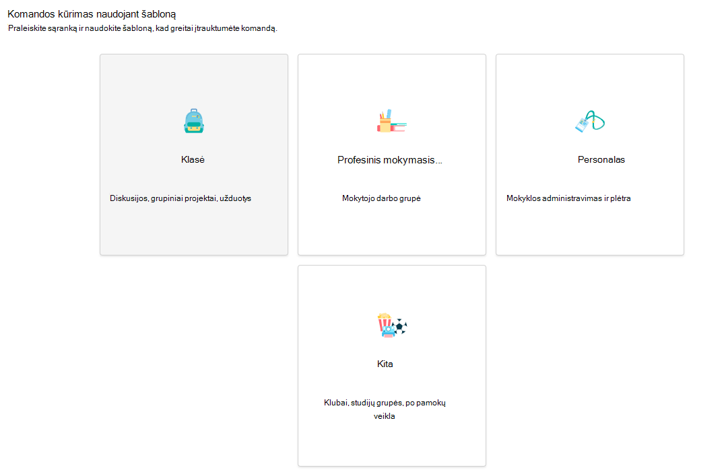The height and width of the screenshot is (476, 722).
Task: Click the books and pencils icon
Action: (392, 121)
